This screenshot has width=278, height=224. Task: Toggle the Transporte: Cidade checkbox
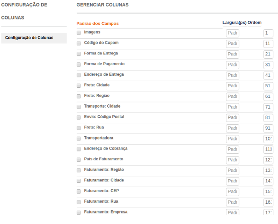tap(79, 107)
